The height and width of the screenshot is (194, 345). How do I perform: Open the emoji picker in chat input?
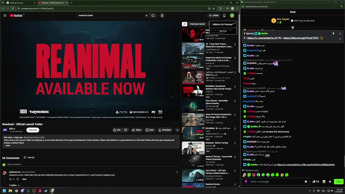point(306,182)
